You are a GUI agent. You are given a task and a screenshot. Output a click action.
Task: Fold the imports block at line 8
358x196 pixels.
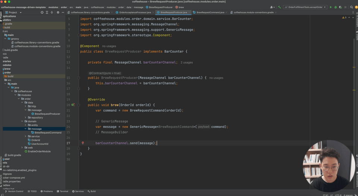[x=79, y=35]
